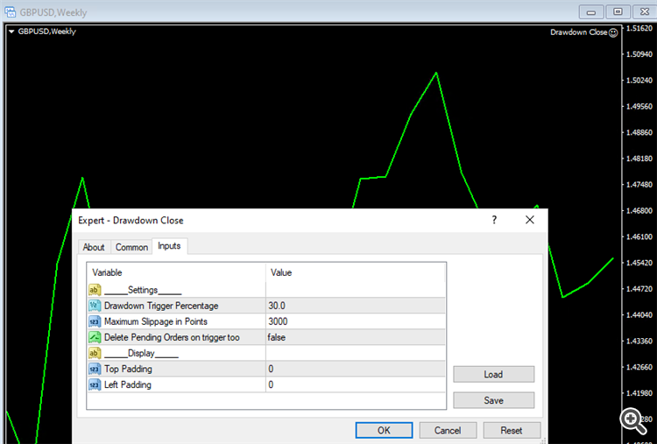This screenshot has height=444, width=657.
Task: Select the Drawdown Trigger Percentage row label
Action: pyautogui.click(x=161, y=306)
